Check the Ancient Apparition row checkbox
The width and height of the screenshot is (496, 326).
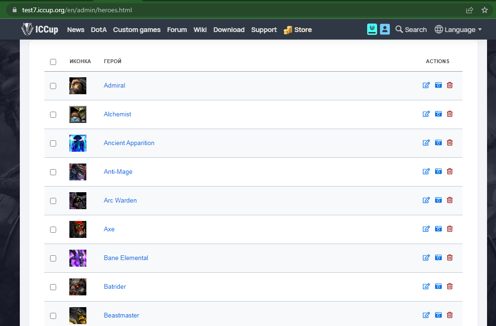(53, 143)
